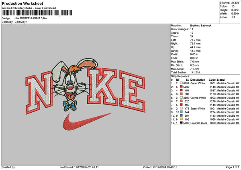Screen dimensions: 241x170
Task: Click the yellow swatch beside stitch count 193
Action: (182, 119)
